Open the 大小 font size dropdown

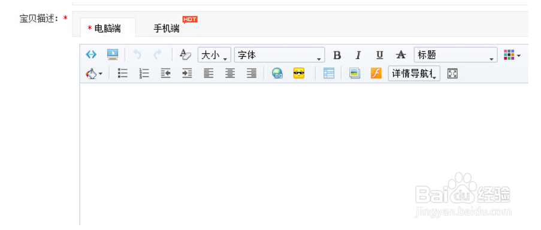214,55
